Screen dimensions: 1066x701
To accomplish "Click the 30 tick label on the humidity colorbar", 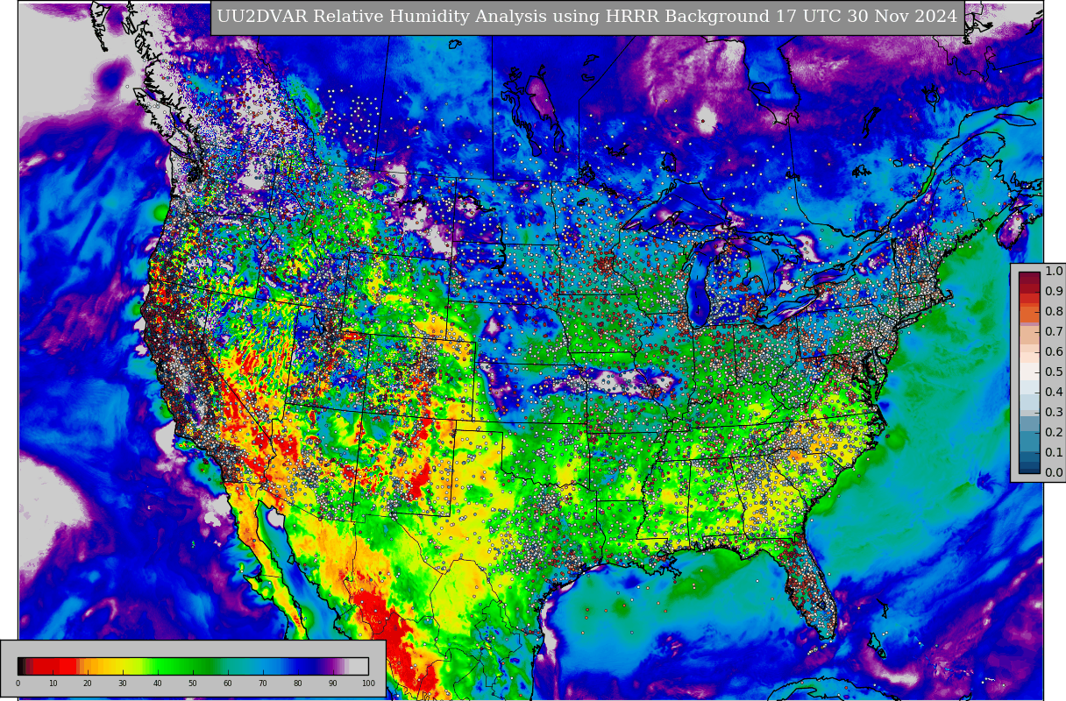I will tap(123, 683).
